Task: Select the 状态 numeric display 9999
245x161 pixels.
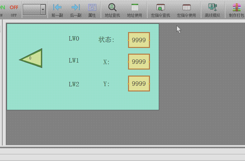Action: click(139, 40)
